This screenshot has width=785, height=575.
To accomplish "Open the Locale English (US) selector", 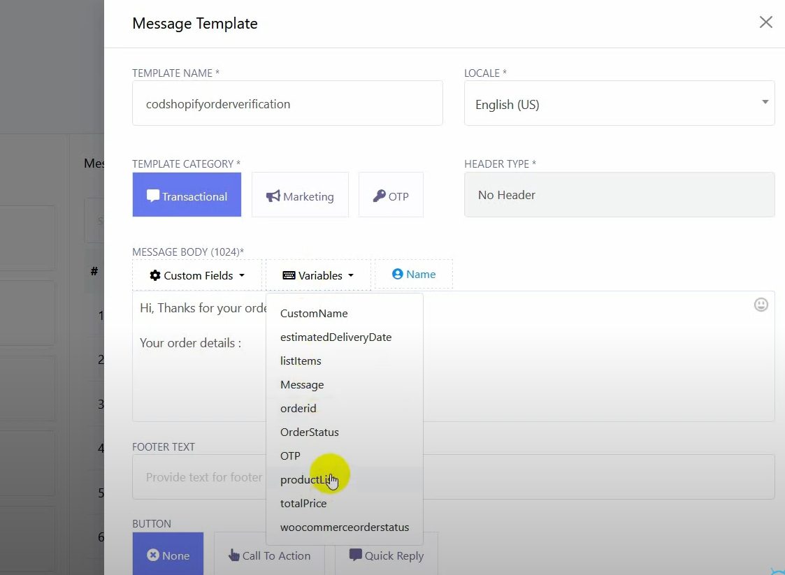I will 619,105.
